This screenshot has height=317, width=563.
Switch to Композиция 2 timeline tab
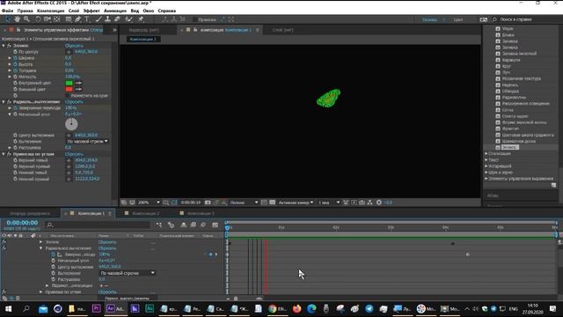point(145,213)
